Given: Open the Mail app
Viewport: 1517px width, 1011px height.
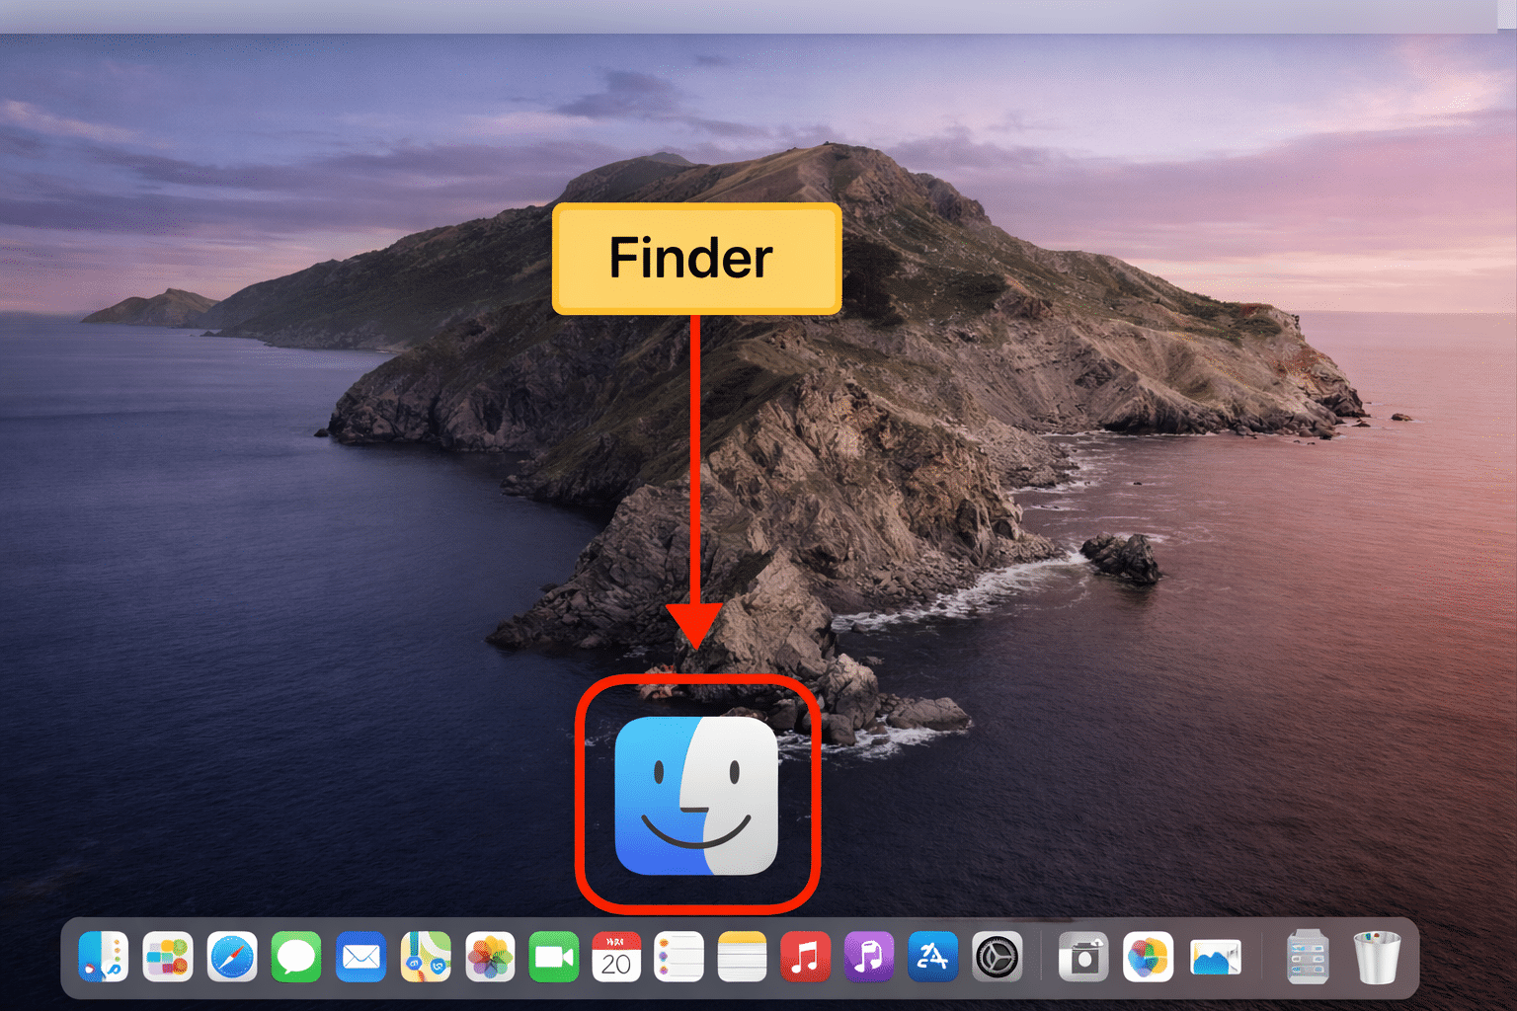Looking at the screenshot, I should 360,957.
